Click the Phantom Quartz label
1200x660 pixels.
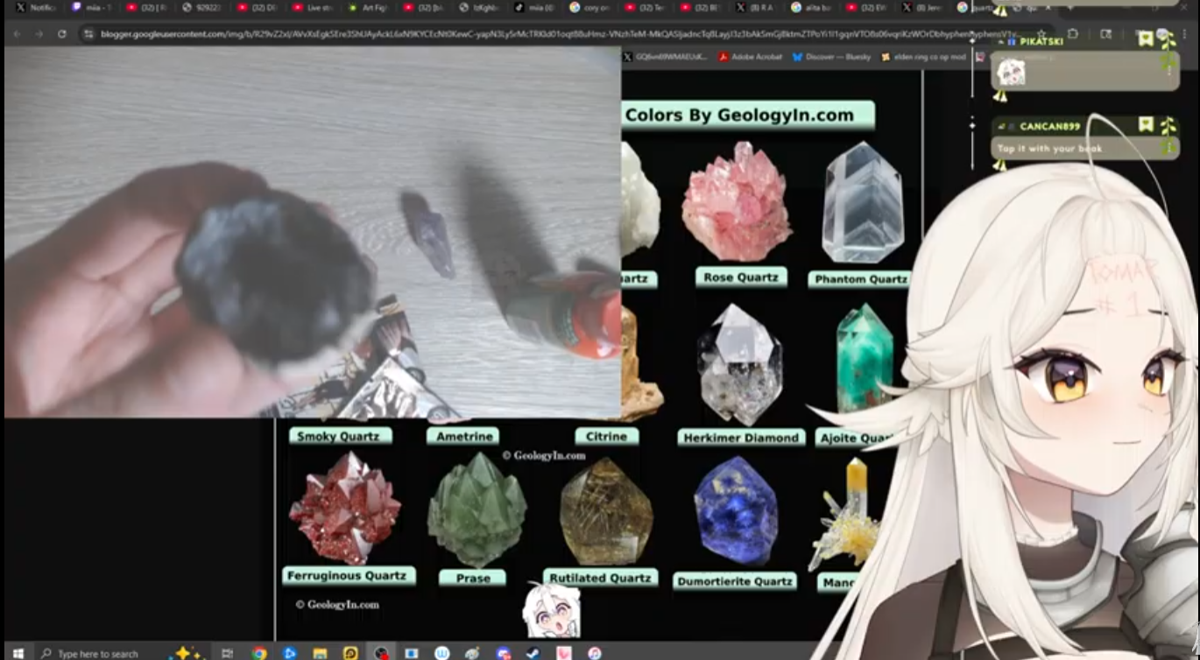[860, 279]
